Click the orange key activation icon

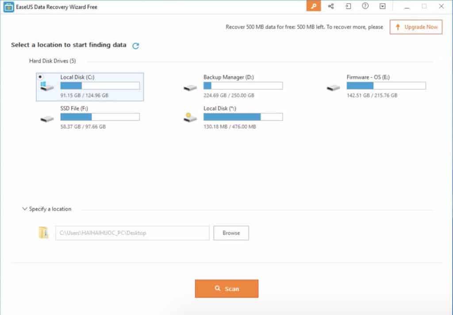coord(314,6)
